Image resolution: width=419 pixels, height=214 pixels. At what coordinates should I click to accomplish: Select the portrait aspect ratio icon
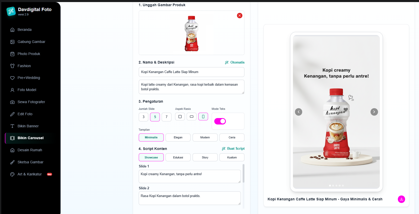203,117
